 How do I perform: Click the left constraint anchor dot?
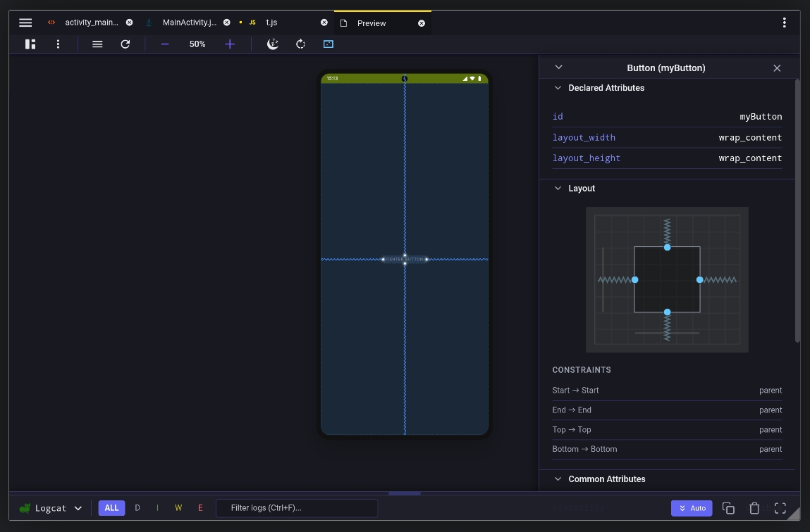pos(635,280)
